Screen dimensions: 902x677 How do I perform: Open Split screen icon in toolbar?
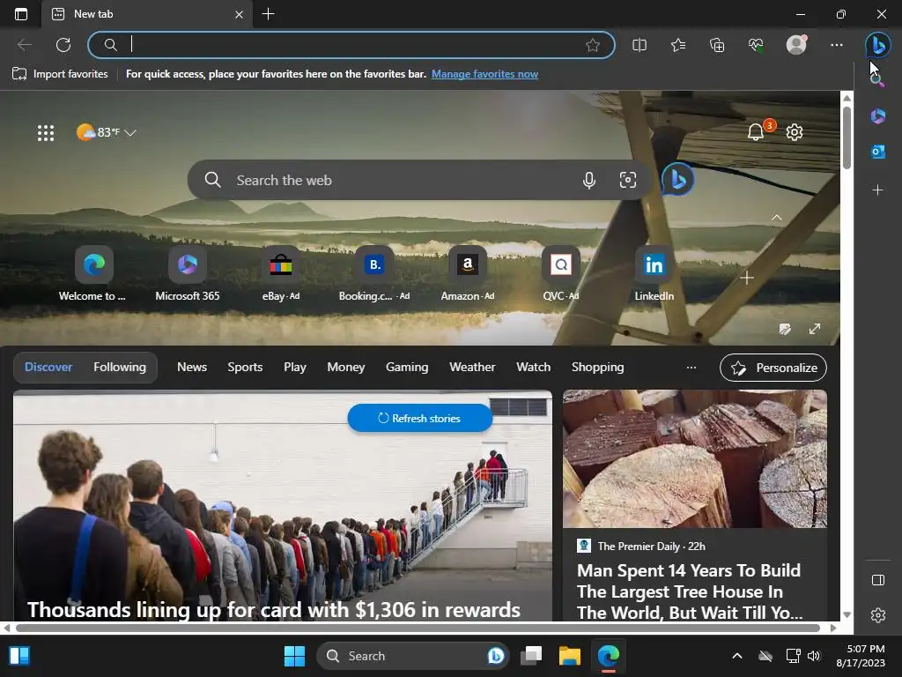click(x=640, y=45)
